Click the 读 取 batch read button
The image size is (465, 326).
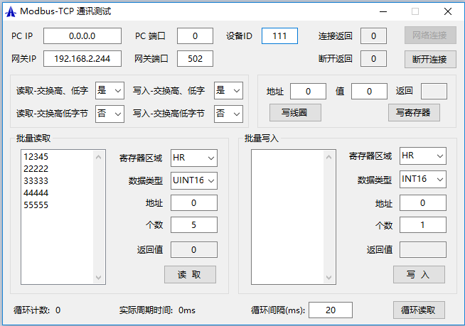click(x=190, y=275)
